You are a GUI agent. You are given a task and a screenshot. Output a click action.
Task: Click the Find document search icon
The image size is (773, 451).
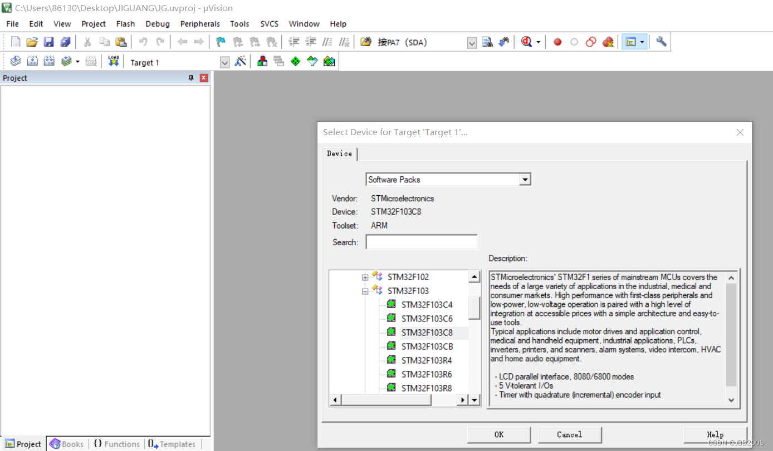487,42
